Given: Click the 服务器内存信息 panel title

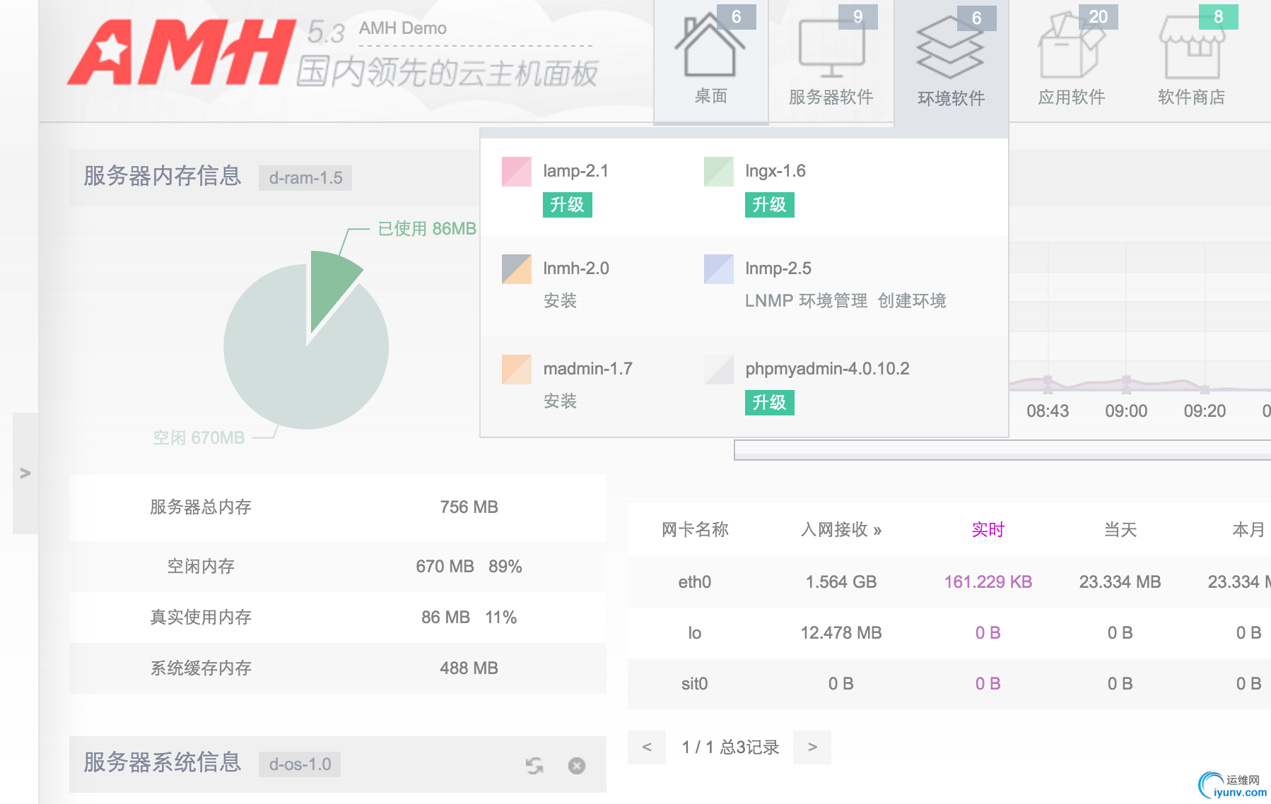Looking at the screenshot, I should pyautogui.click(x=163, y=176).
